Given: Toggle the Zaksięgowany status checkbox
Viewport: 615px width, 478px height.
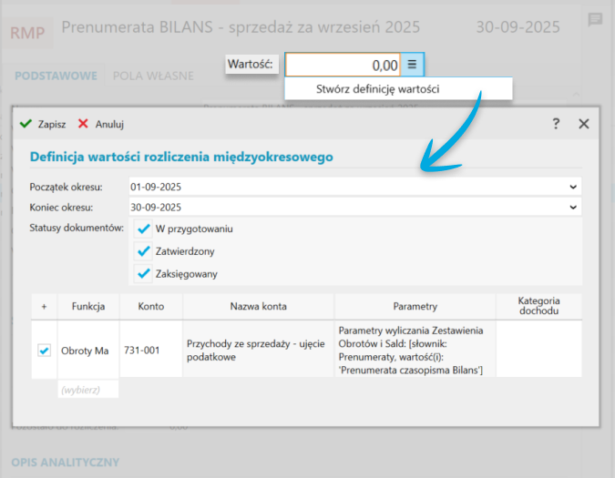Looking at the screenshot, I should click(143, 273).
